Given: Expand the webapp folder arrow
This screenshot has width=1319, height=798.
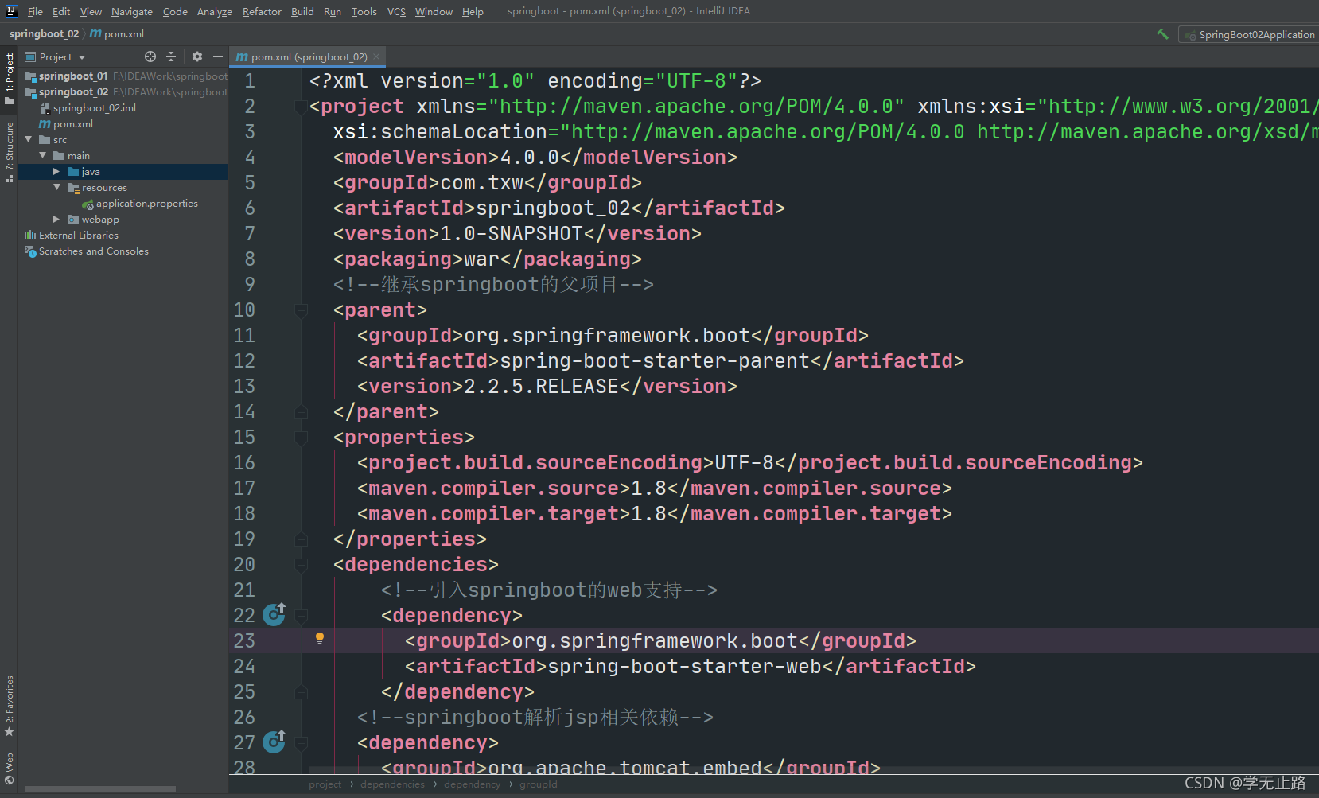Looking at the screenshot, I should click(x=56, y=219).
